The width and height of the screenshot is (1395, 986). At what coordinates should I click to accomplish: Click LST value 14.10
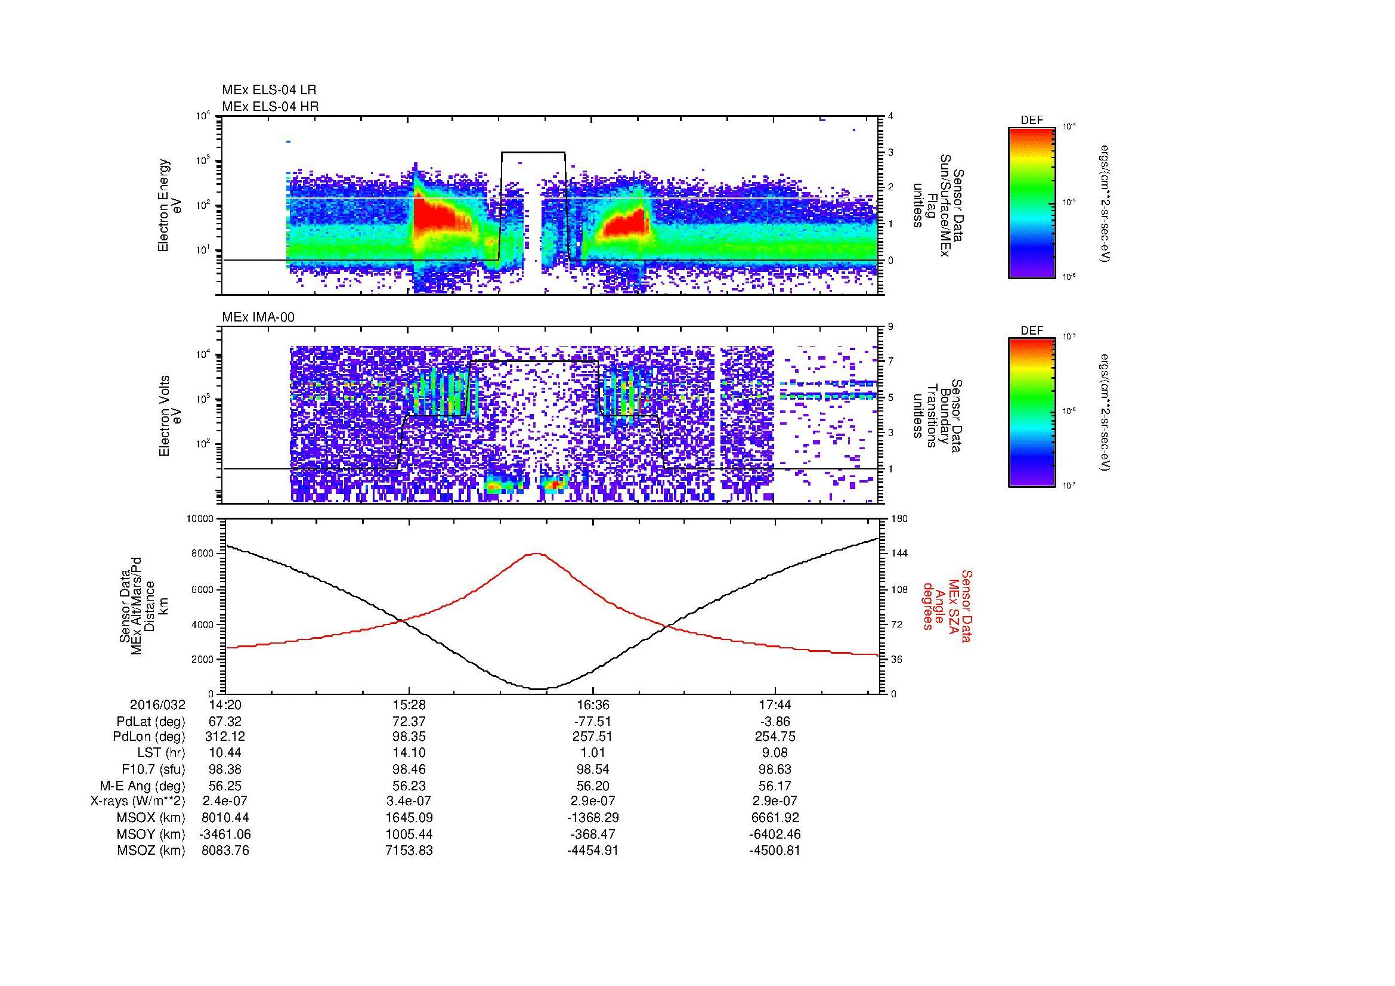[409, 753]
